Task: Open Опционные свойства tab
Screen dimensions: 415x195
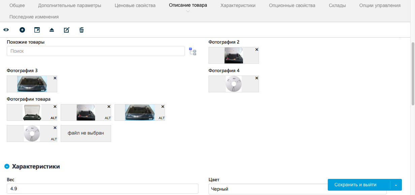Action: [292, 5]
